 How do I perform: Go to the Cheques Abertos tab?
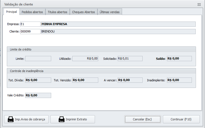(83, 12)
